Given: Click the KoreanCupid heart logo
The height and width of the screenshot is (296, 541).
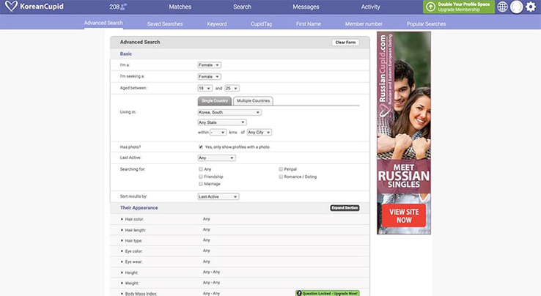Looking at the screenshot, I should click(x=11, y=7).
